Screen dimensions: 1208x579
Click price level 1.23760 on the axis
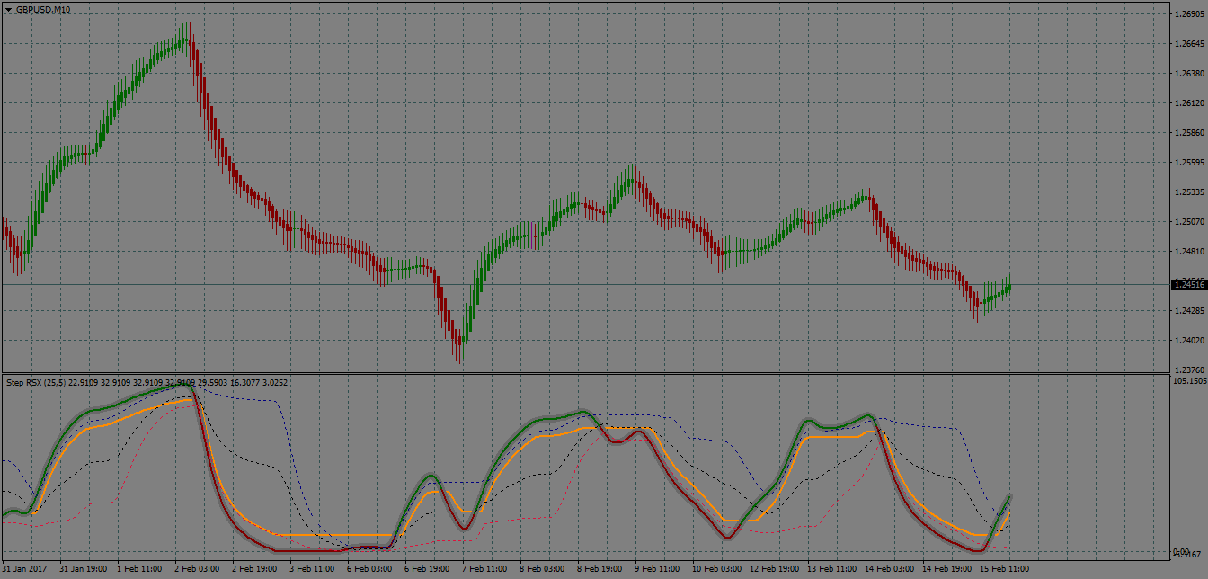click(1190, 370)
